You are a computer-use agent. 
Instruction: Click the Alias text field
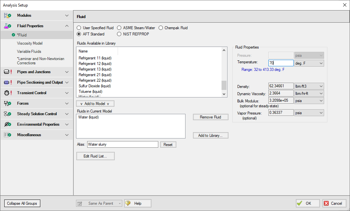coord(123,145)
